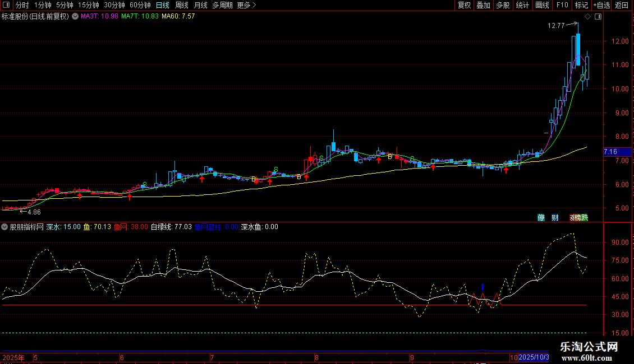The height and width of the screenshot is (364, 634).
Task: Click the 财 financial tag icon
Action: click(555, 218)
